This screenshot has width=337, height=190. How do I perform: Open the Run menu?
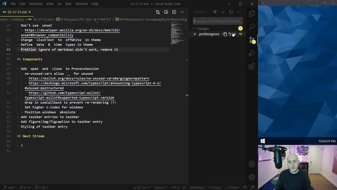pos(68,4)
